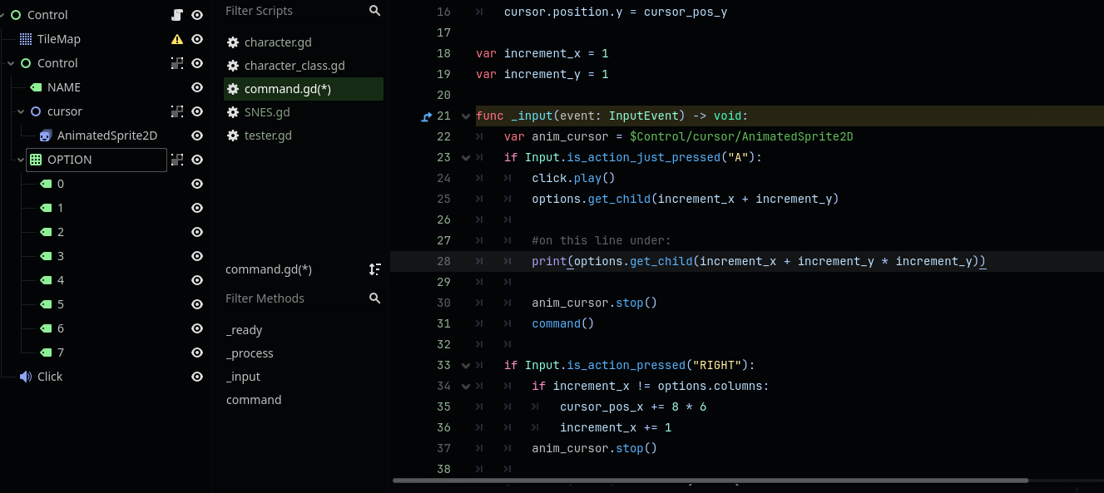Switch to the SNES.gd script
The width and height of the screenshot is (1104, 493).
pyautogui.click(x=267, y=112)
